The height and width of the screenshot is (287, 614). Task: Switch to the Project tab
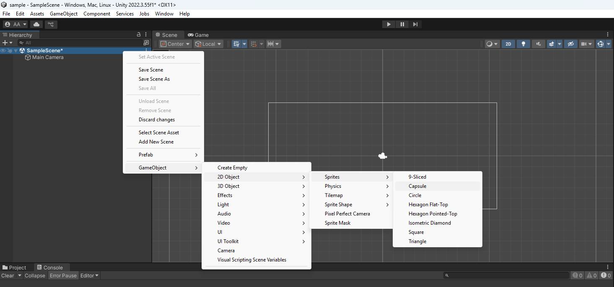14,267
